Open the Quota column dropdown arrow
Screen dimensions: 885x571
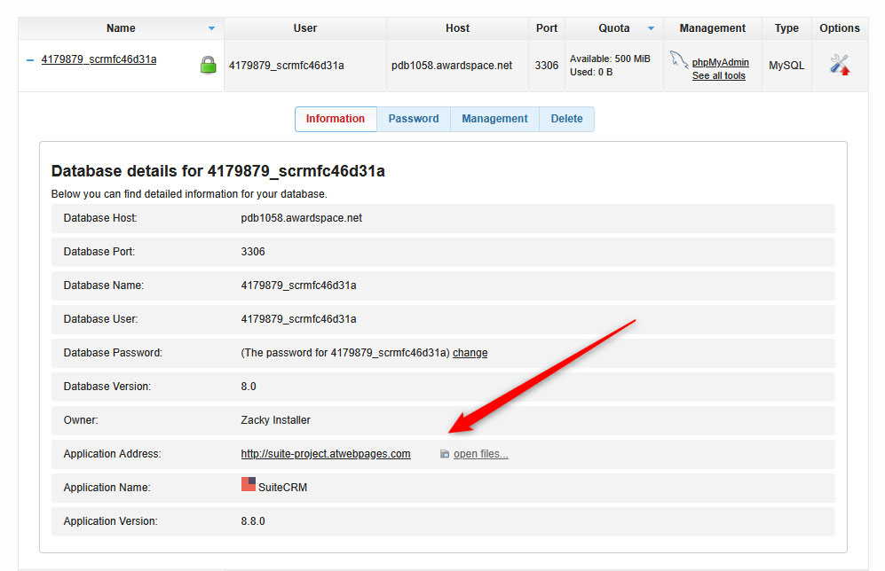point(649,27)
